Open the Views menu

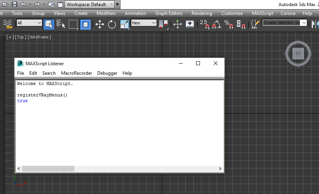60,13
